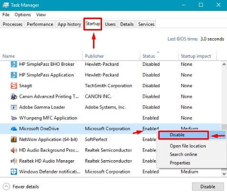Click the scrollbar up arrow
The width and height of the screenshot is (227, 194).
224,64
